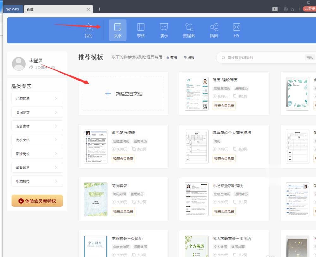Select the 文字 (Word document) type
The height and width of the screenshot is (257, 316).
tap(118, 30)
